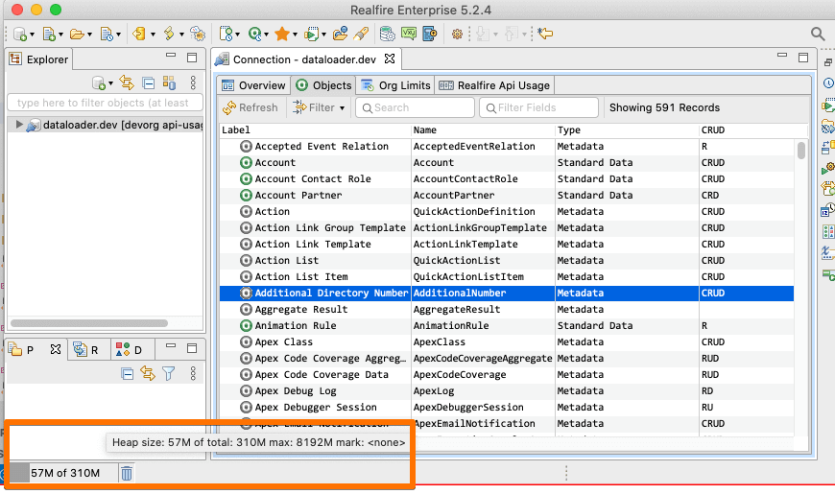Select the R tab in bottom-left panel
The image size is (835, 494).
(x=88, y=350)
